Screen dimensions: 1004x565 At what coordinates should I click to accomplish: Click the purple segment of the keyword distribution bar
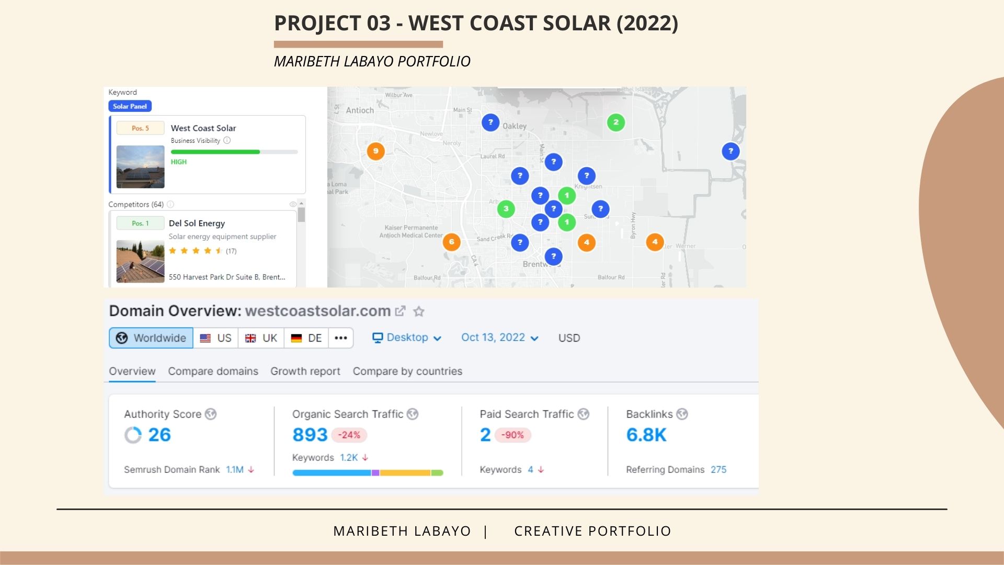coord(375,472)
